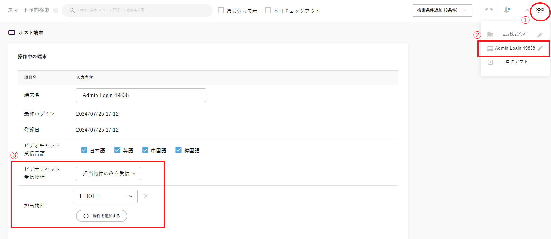The image size is (551, 239).
Task: Check the 本日チェックアウト checkbox
Action: (x=268, y=10)
